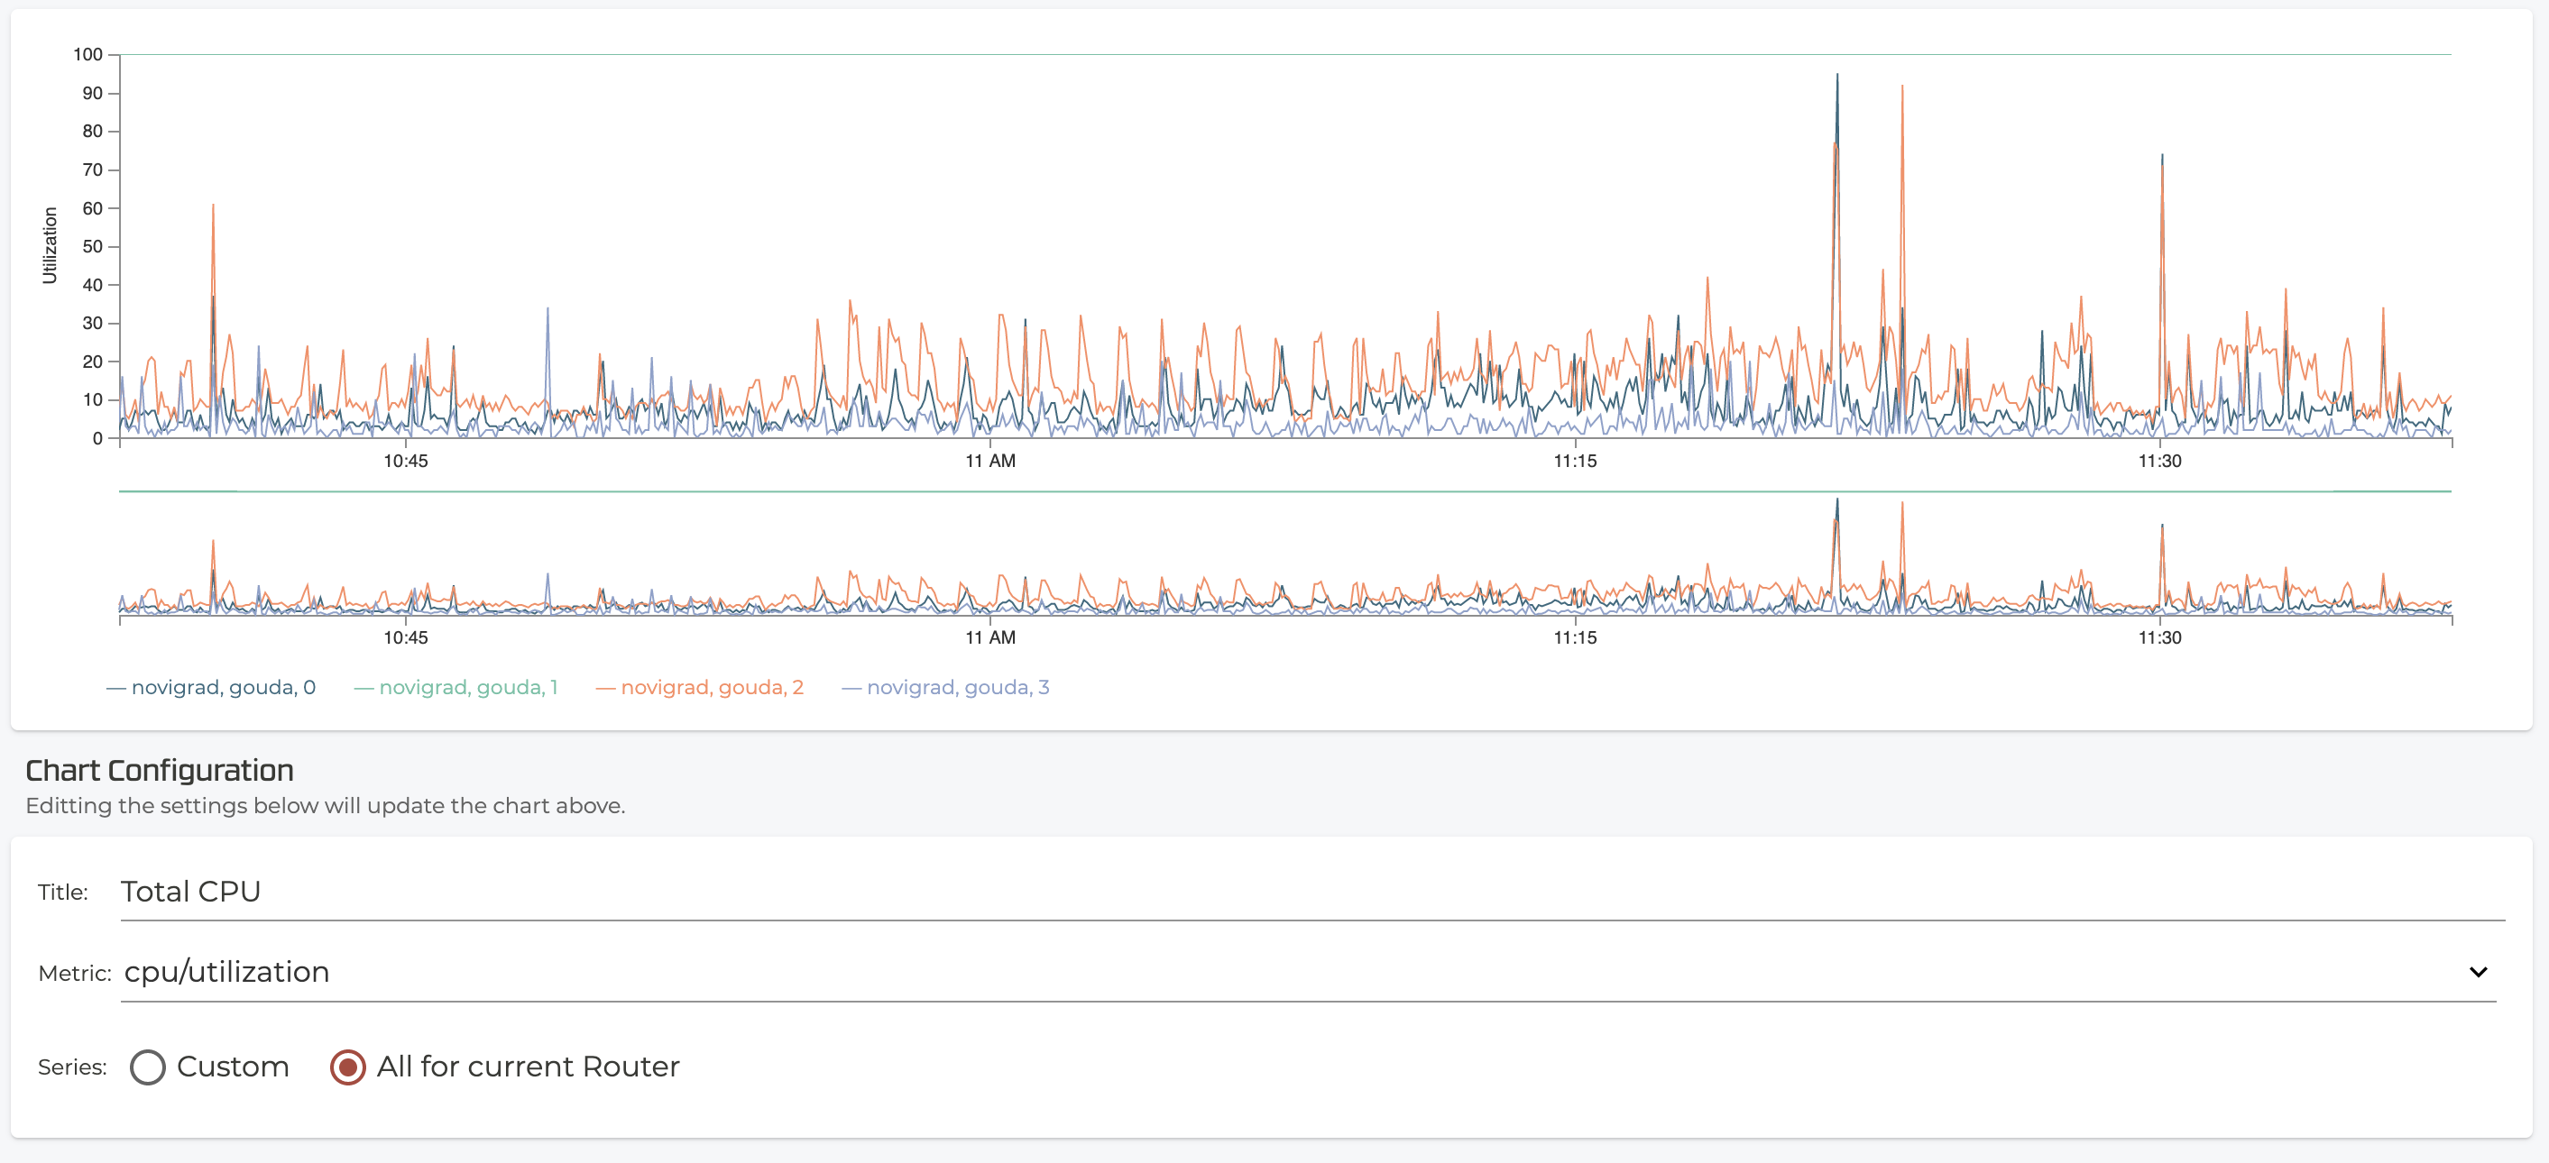Click green line icon for gouda 1
Screen dimensions: 2549x1163
[363, 688]
